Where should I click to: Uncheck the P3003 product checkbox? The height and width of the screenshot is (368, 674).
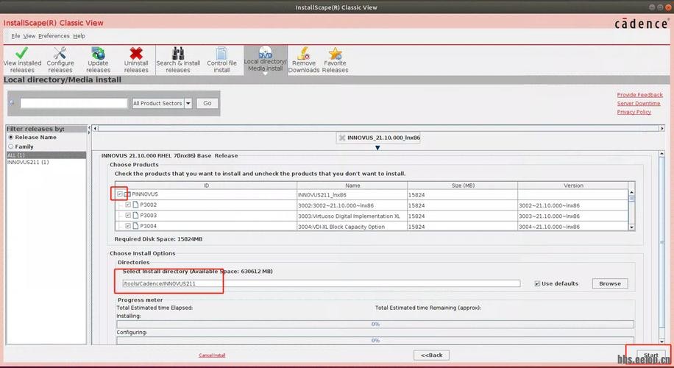click(128, 216)
